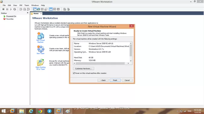Viewport: 204px width, 114px height.
Task: Open the Edit menu
Action: (x=9, y=5)
